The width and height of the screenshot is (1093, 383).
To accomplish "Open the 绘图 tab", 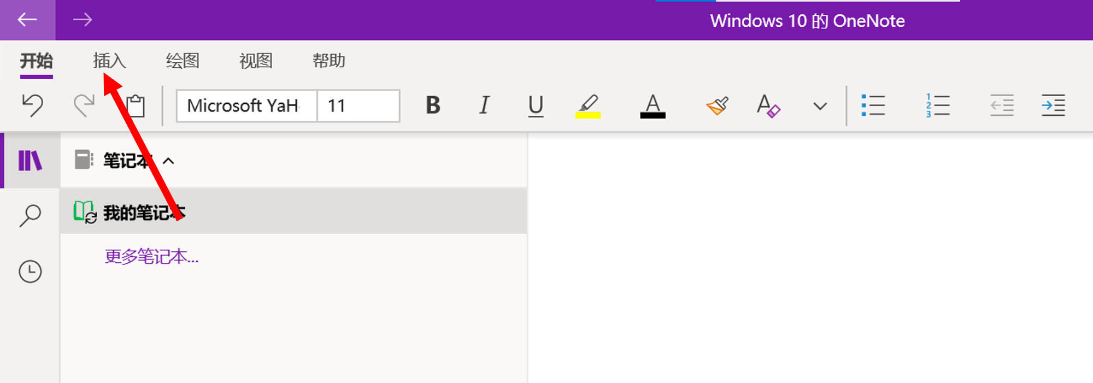I will click(183, 61).
